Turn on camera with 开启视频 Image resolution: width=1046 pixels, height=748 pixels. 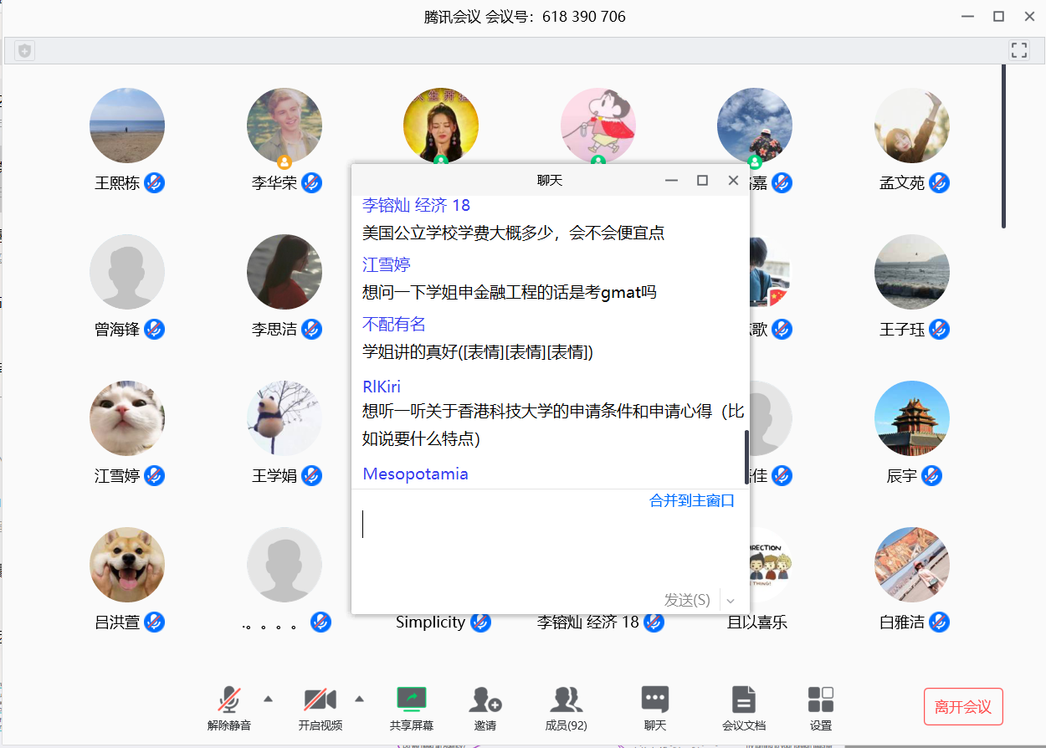point(320,699)
